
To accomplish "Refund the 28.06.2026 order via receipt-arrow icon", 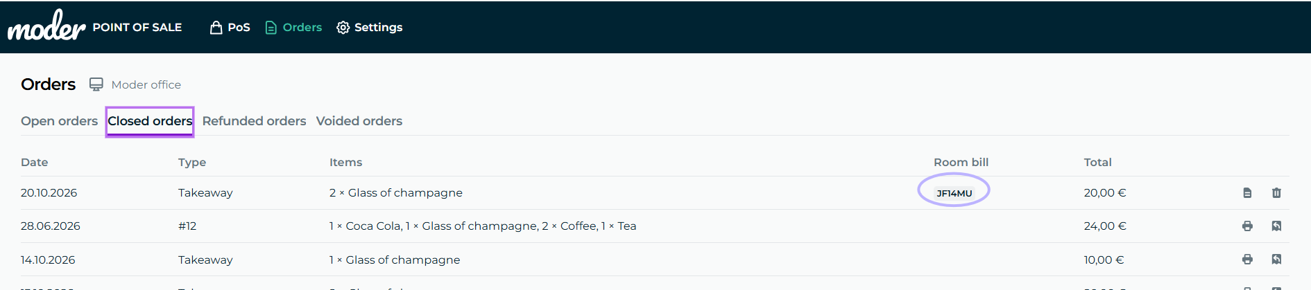I will point(1276,226).
